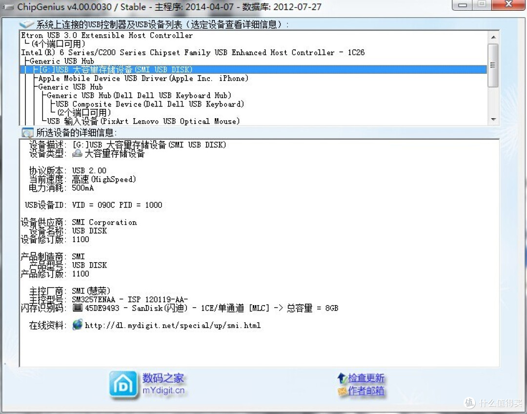Click the device list scrollbar thumb
Screen dimensions: 527x414
tap(493, 65)
